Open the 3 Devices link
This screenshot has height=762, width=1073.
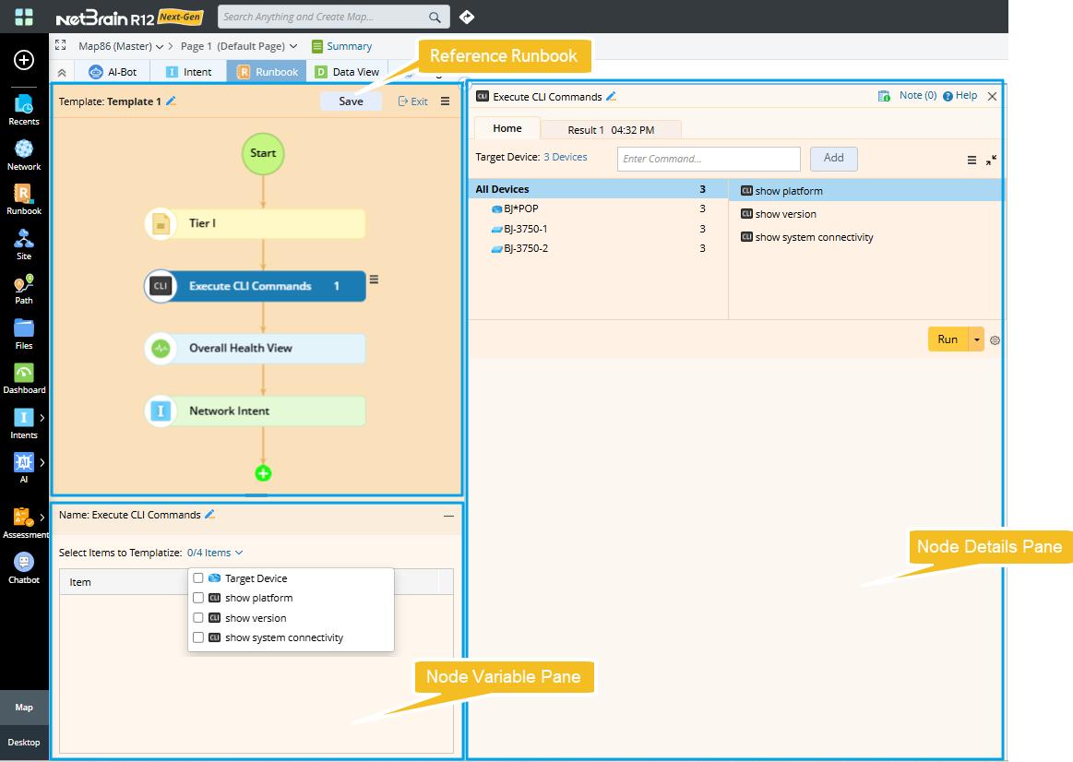565,157
